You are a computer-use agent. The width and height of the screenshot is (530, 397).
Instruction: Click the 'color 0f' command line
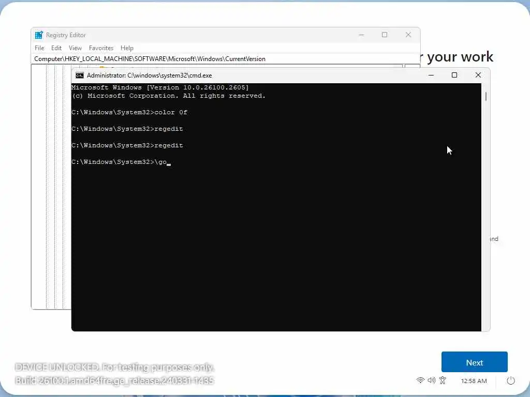click(x=129, y=112)
